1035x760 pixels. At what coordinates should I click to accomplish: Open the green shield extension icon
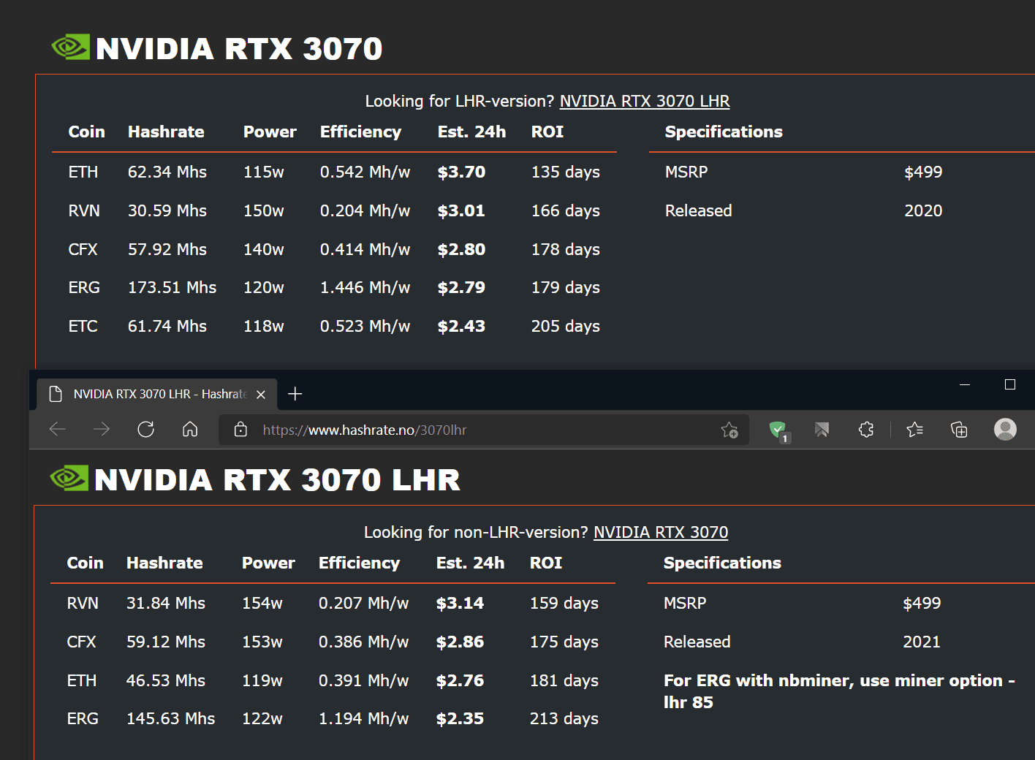(x=778, y=430)
